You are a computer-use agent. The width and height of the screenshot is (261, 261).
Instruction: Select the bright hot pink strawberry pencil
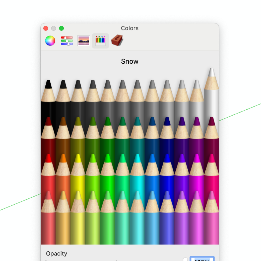point(211,172)
